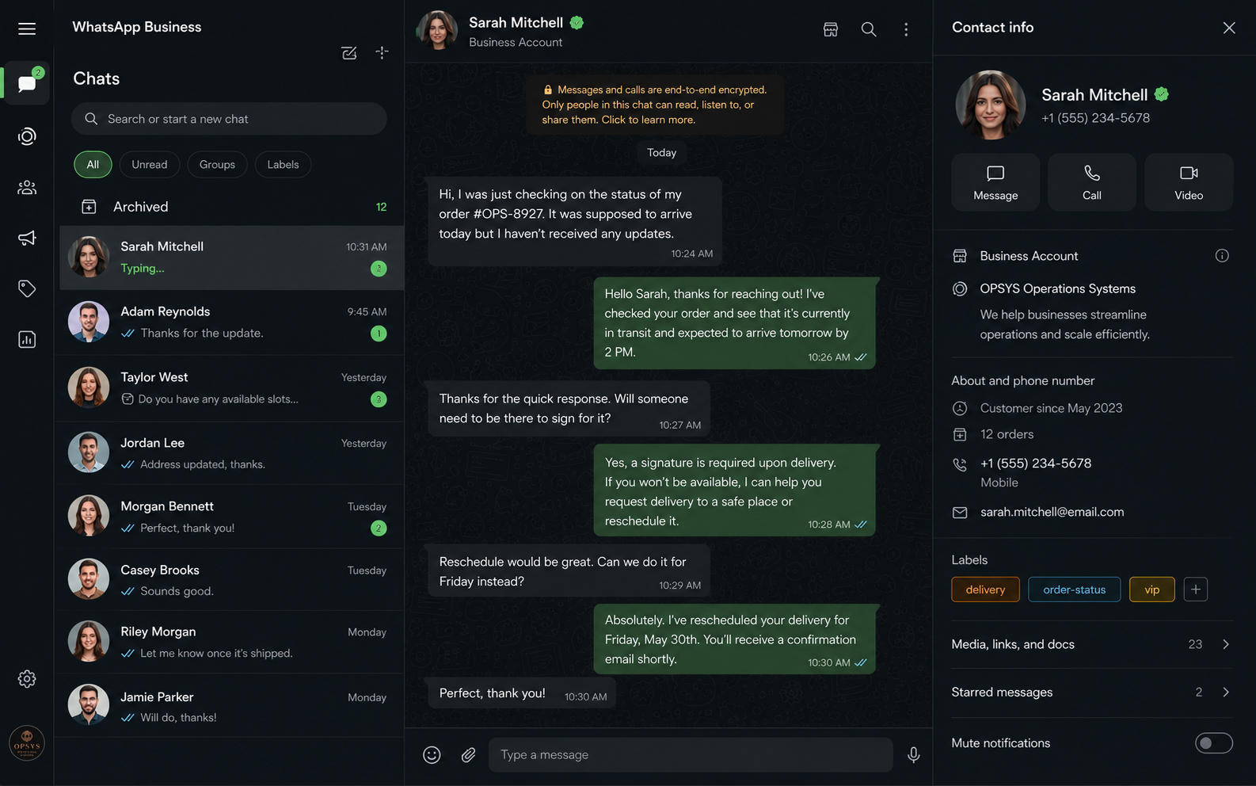Close the Contact info panel
Viewport: 1256px width, 786px height.
[x=1229, y=28]
